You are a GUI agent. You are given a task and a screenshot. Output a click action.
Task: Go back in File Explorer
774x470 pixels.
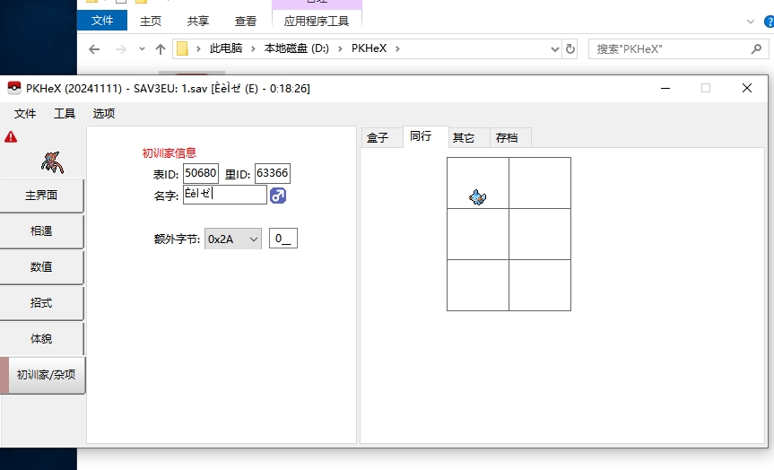pos(94,48)
